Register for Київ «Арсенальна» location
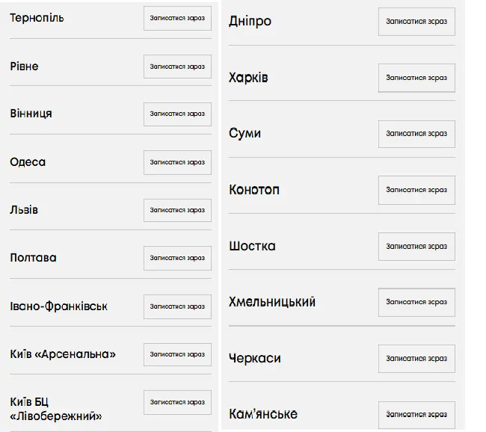 tap(177, 354)
